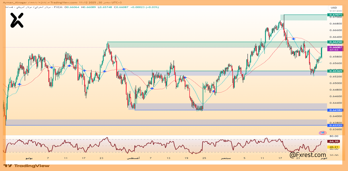This screenshot has width=348, height=171.
Task: Click the FXCM symbol source in chart header
Action: [58, 7]
